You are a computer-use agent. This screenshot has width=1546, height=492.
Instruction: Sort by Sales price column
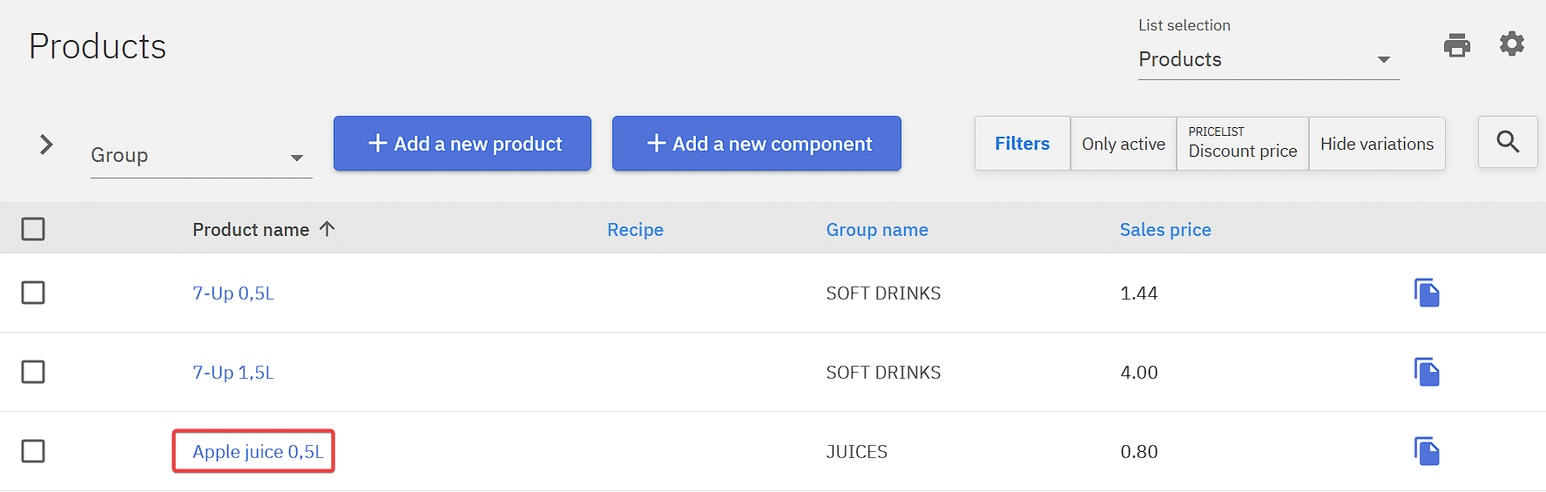click(1165, 230)
